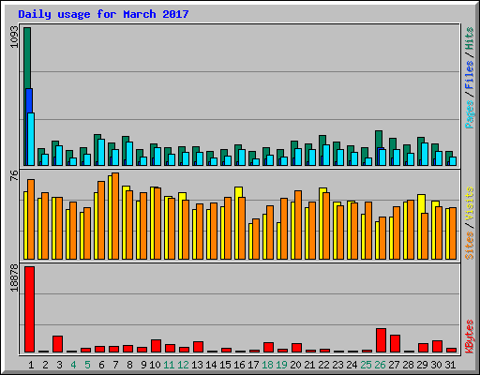The width and height of the screenshot is (480, 375).
Task: Select the yellow 'Visits' legend label
Action: pyautogui.click(x=469, y=204)
